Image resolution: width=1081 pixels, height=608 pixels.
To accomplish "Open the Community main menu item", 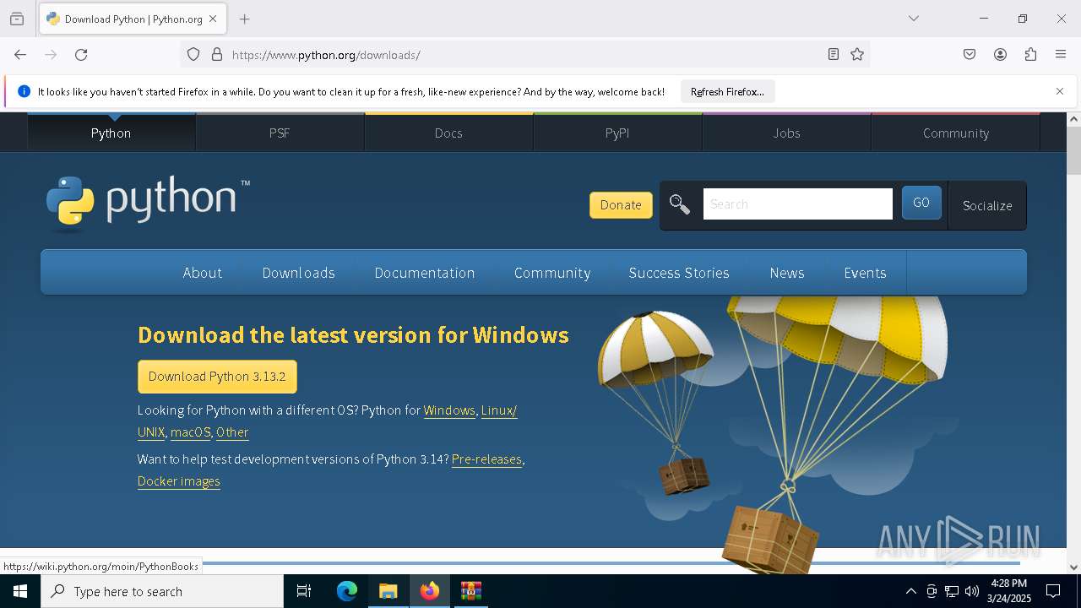I will tap(552, 273).
